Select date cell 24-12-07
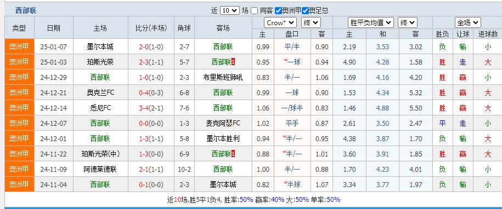The width and height of the screenshot is (502, 209). 53,124
